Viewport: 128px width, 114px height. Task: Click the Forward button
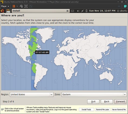[120, 102]
